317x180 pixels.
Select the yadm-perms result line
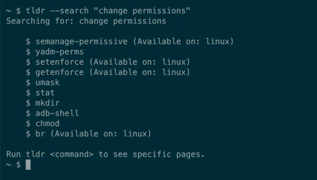60,51
